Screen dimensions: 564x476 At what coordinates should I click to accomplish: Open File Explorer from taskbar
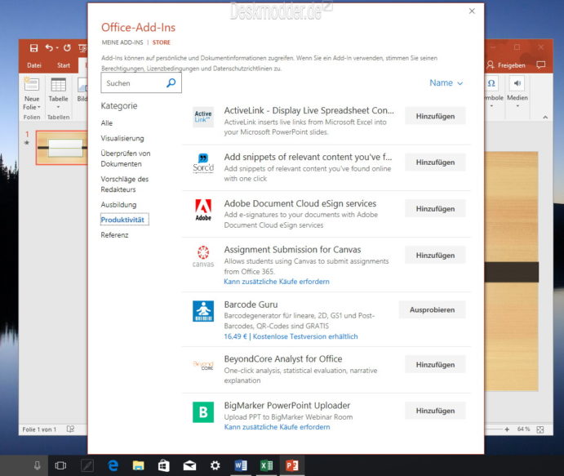(139, 465)
